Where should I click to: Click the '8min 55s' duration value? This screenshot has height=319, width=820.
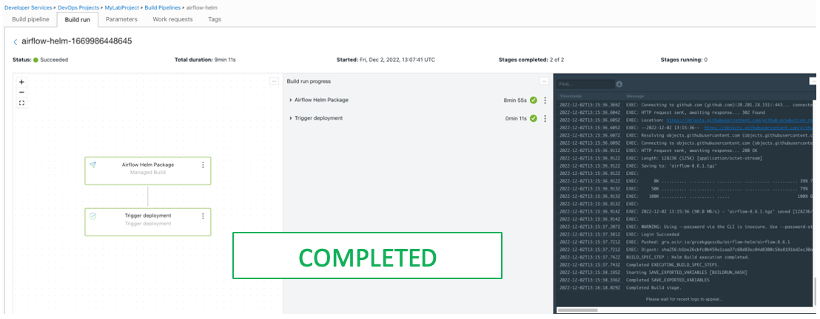pyautogui.click(x=515, y=100)
